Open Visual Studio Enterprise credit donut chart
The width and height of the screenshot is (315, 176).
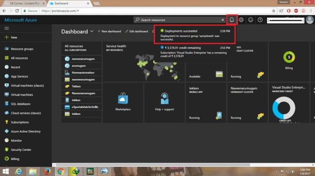coord(283,108)
